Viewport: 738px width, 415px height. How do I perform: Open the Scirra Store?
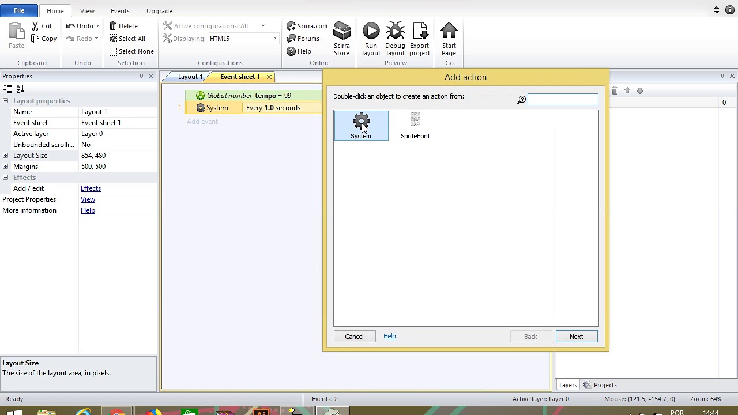pyautogui.click(x=341, y=39)
